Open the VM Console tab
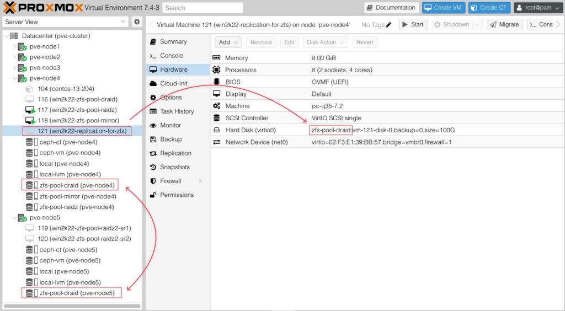 pyautogui.click(x=178, y=56)
